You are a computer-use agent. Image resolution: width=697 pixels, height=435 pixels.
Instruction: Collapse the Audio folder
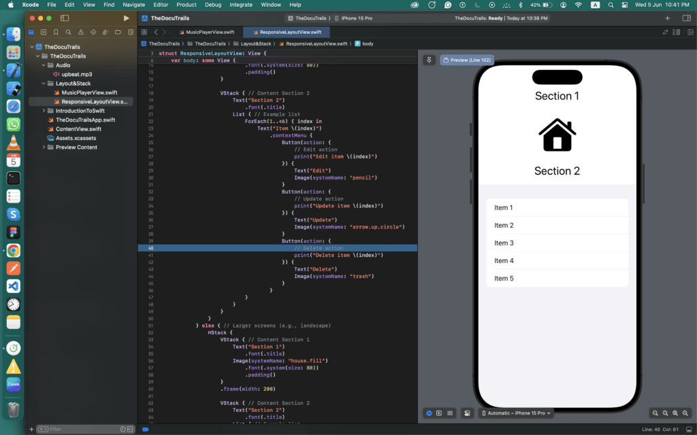pos(44,65)
